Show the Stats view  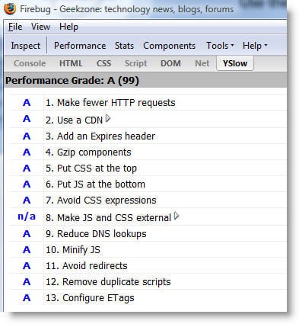124,46
